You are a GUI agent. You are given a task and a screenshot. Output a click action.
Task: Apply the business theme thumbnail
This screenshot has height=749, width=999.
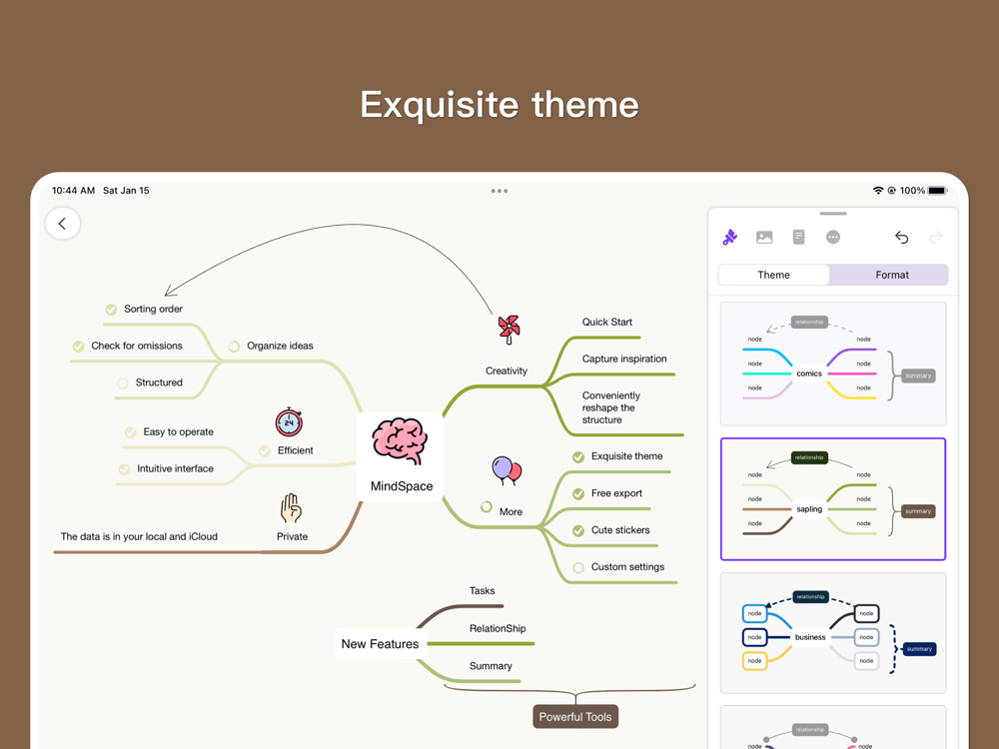(x=833, y=632)
